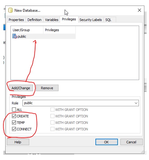Go to the Variables tab
This screenshot has width=149, height=160.
tap(52, 20)
